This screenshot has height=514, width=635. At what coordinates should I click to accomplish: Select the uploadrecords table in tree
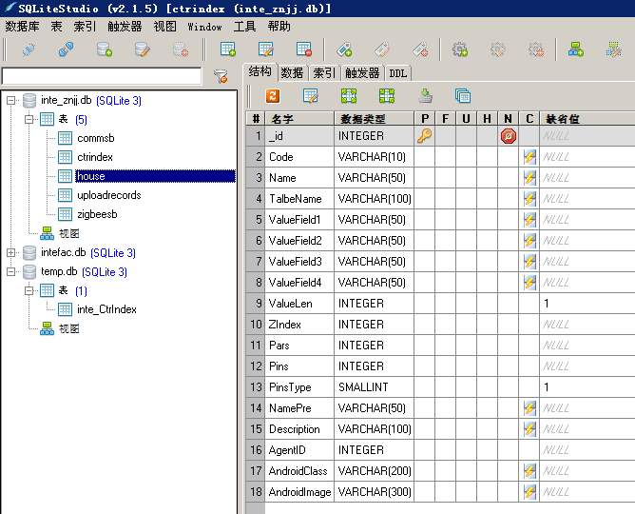click(108, 195)
